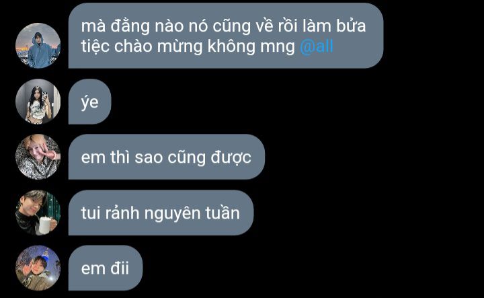Viewport: 484px width, 298px height.
Task: Select the 'tui rảnh nguyên tuần' message
Action: click(161, 213)
